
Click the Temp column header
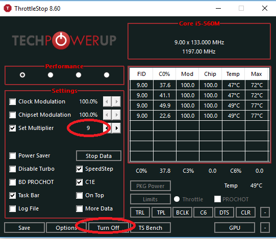(x=233, y=74)
